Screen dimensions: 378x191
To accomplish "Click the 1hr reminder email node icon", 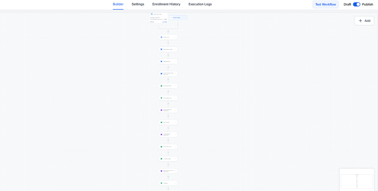I will (161, 147).
